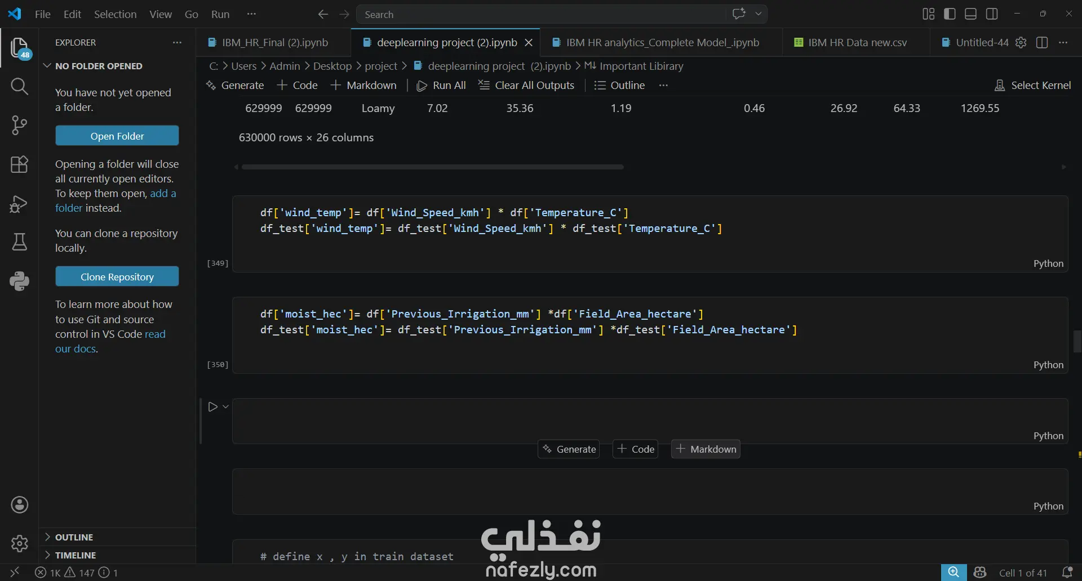
Task: Run the active empty cell
Action: 212,406
